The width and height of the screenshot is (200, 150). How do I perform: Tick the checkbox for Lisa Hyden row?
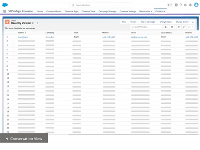[x=14, y=37]
